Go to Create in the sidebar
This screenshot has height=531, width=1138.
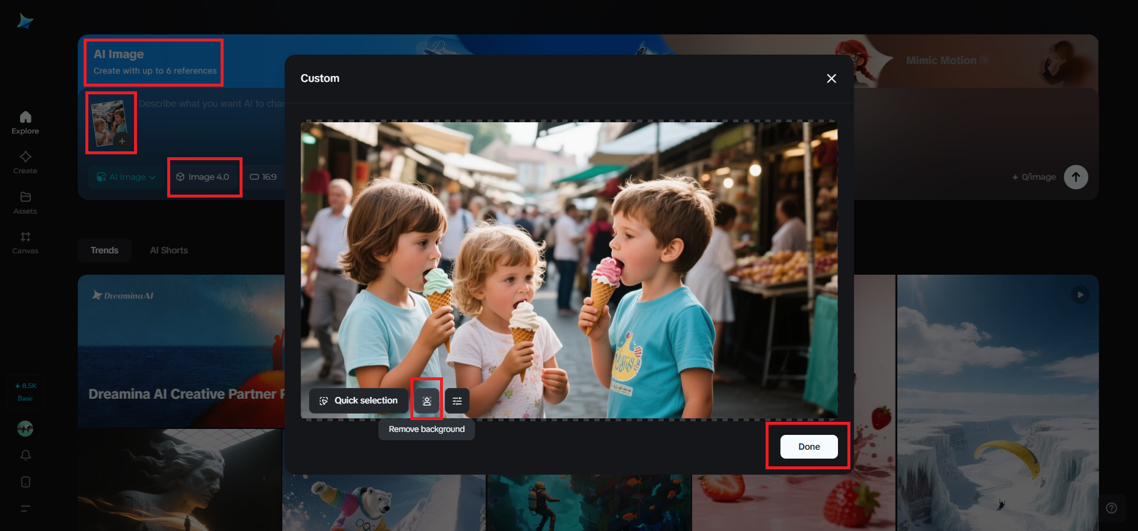(x=25, y=163)
